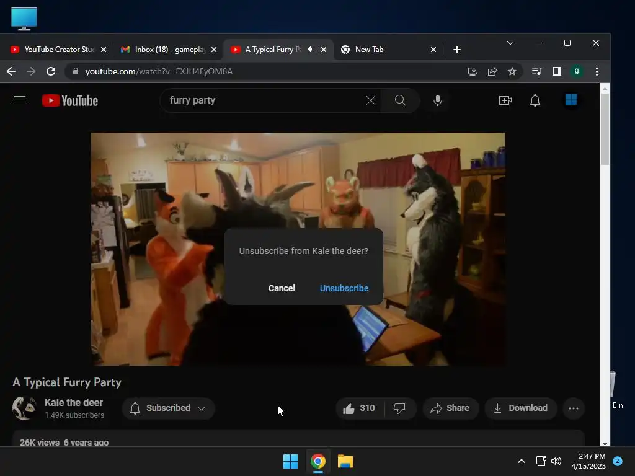
Task: Open a new browser tab
Action: (457, 50)
